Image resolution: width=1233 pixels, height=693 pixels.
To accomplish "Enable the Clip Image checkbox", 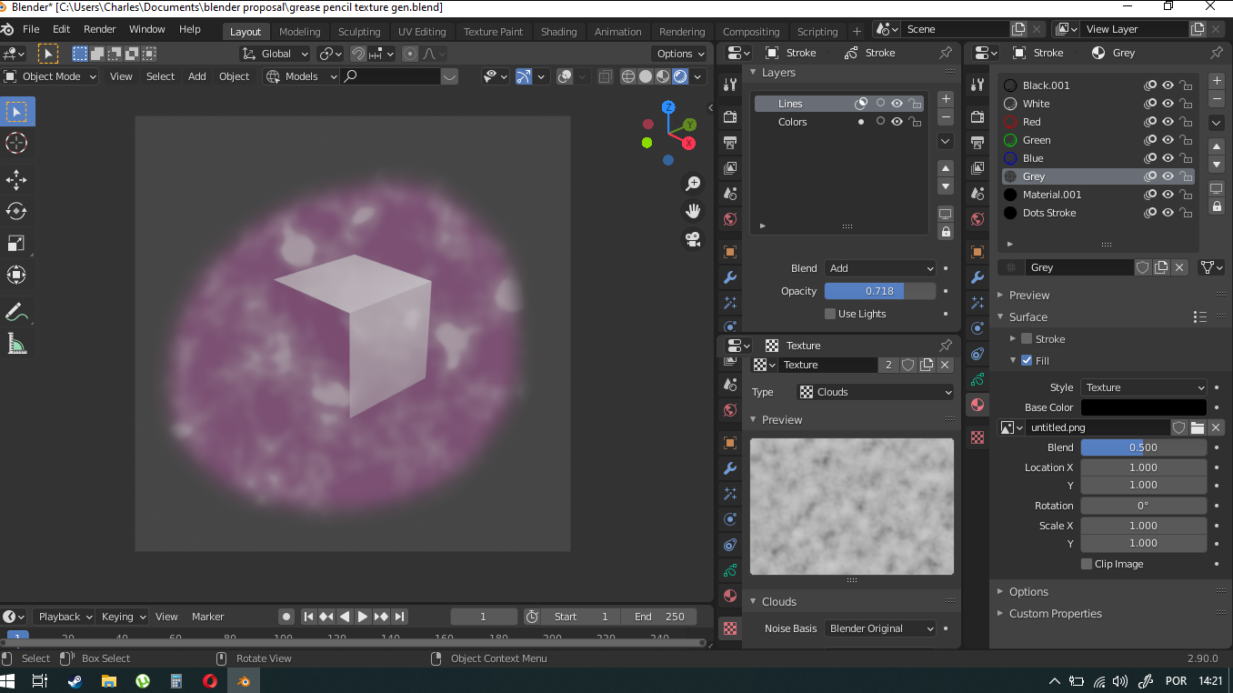I will [x=1087, y=564].
